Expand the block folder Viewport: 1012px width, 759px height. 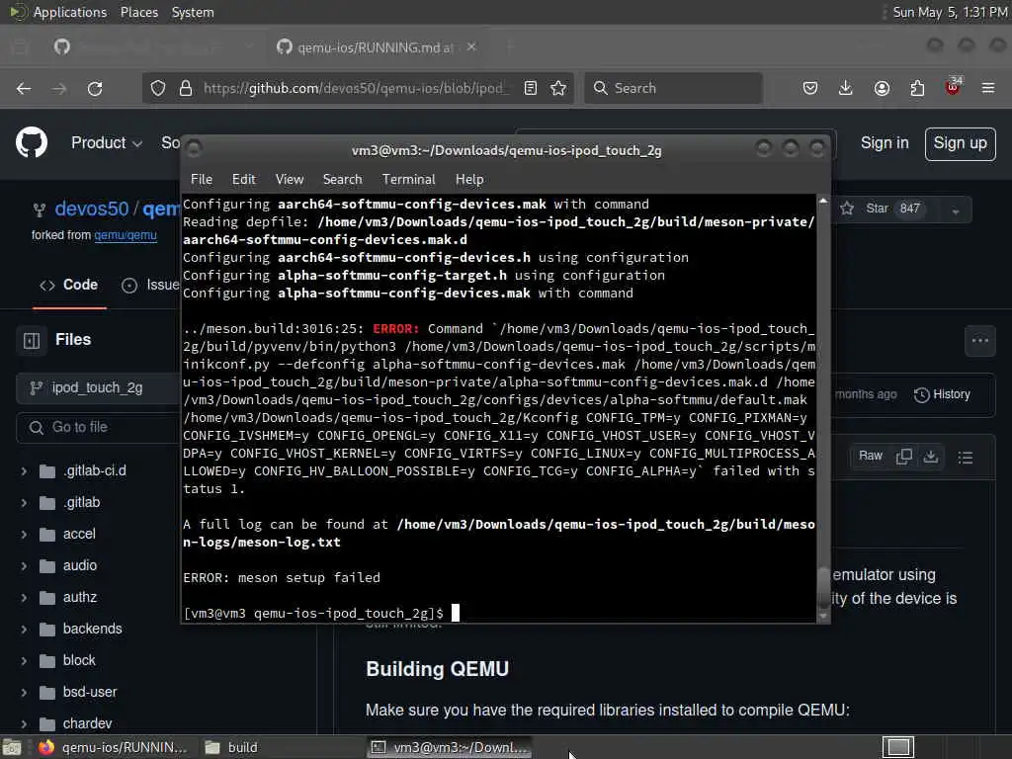click(x=24, y=661)
